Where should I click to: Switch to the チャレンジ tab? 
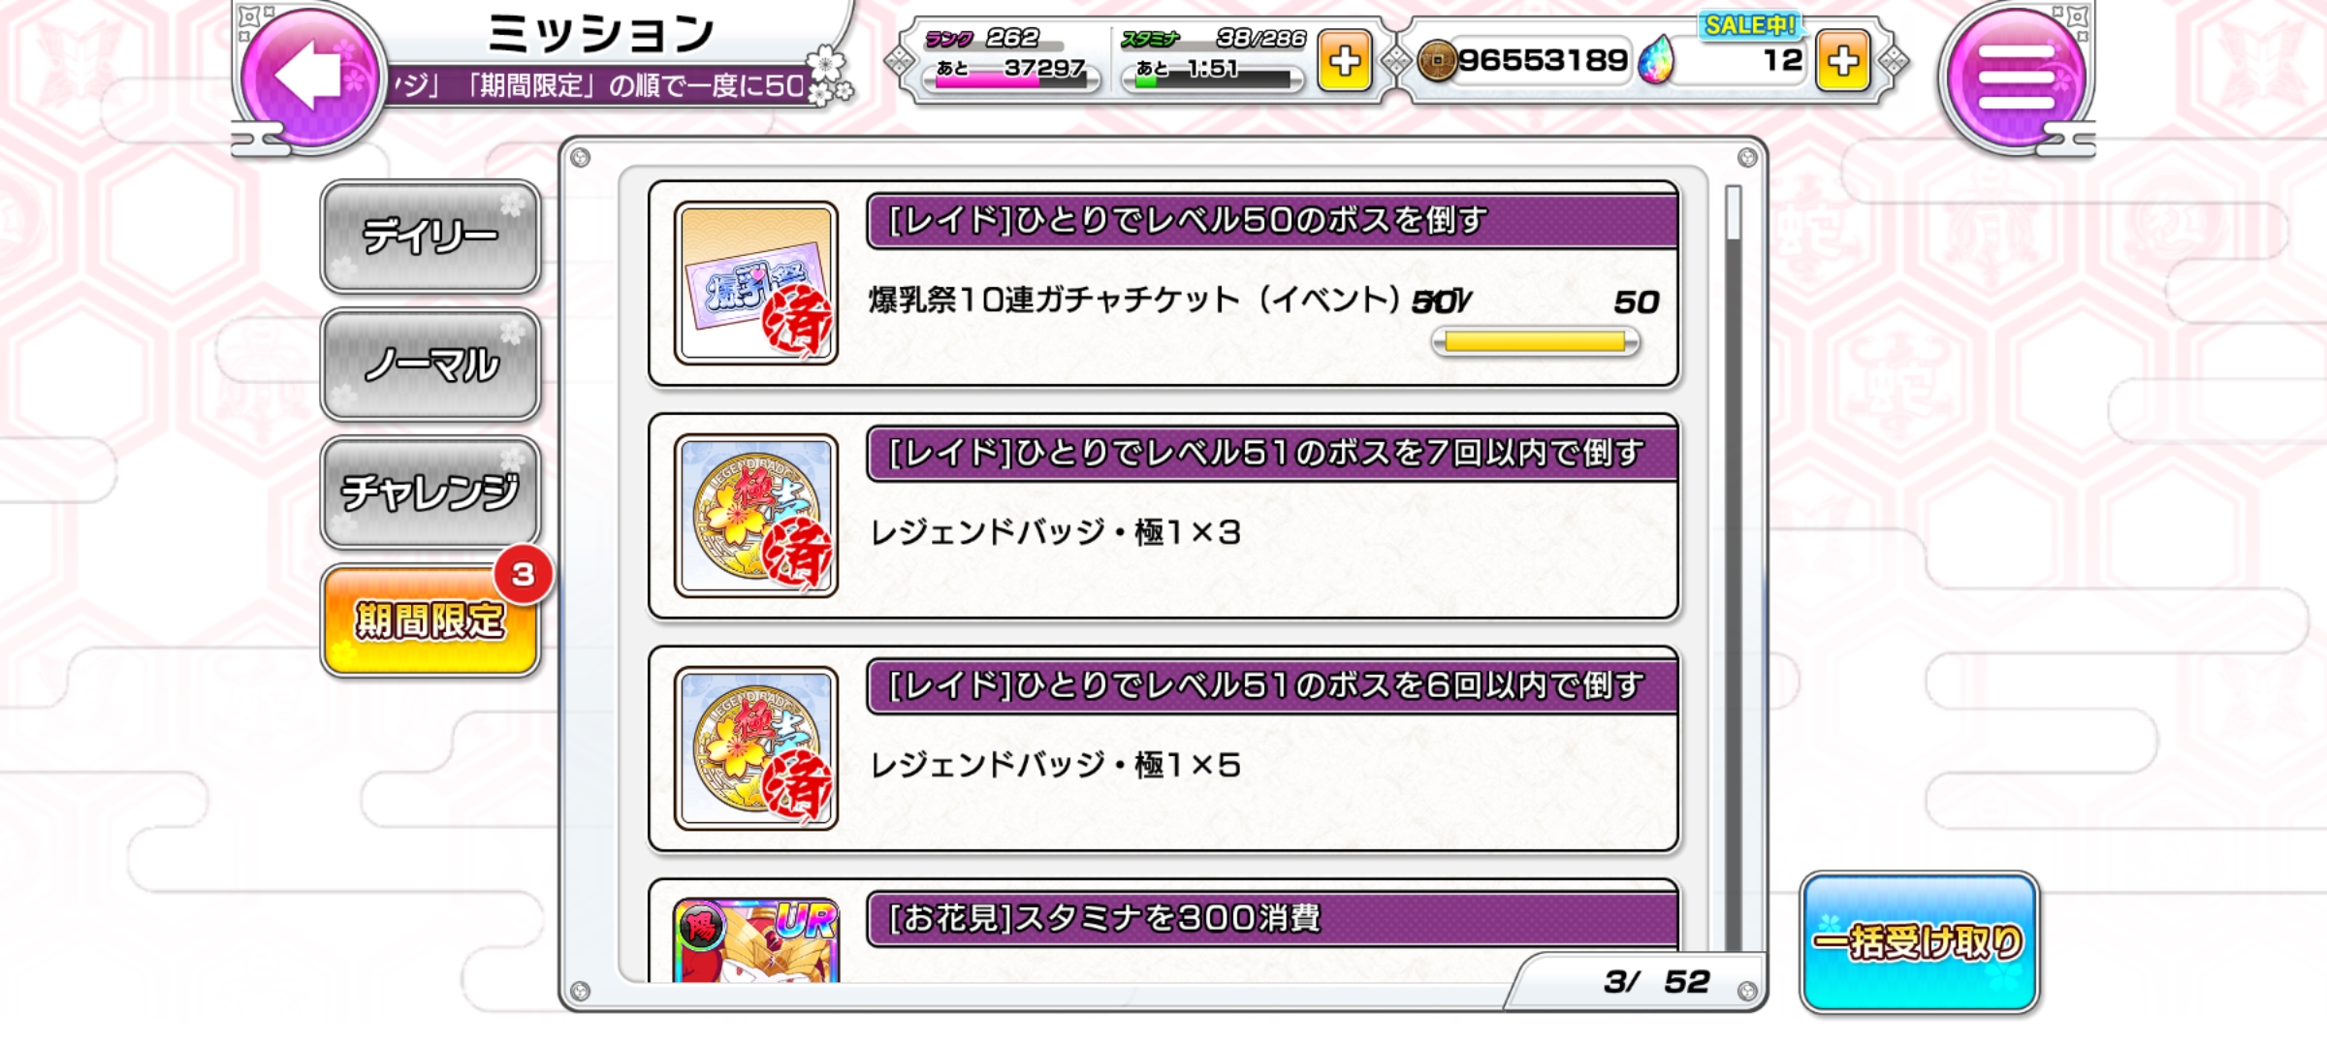(x=430, y=492)
